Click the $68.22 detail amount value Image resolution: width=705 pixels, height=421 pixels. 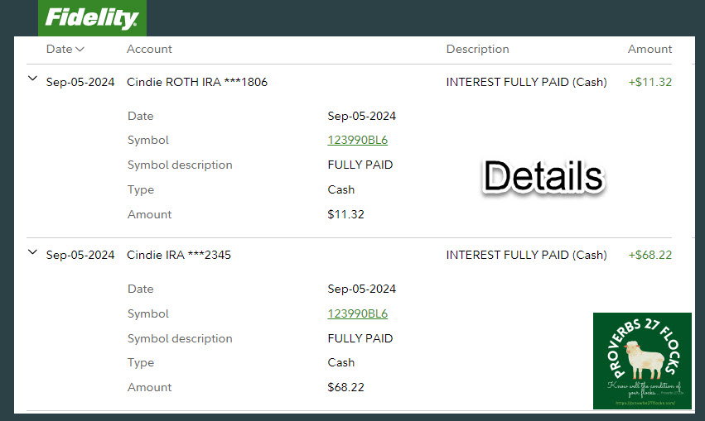(345, 388)
